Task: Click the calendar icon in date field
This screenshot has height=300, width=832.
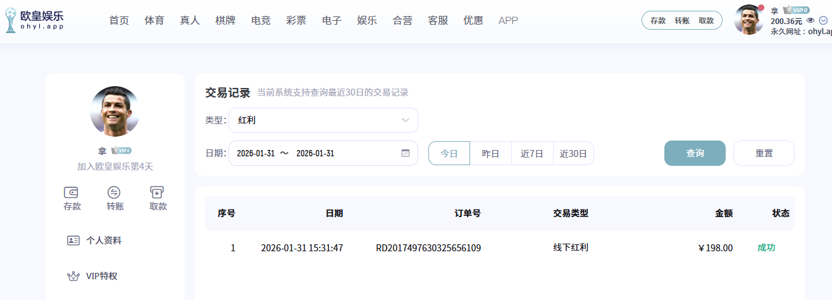Action: click(406, 153)
